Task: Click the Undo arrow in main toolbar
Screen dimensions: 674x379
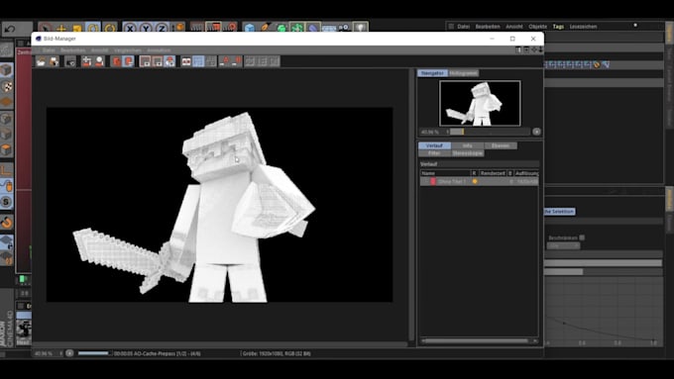Action: pos(10,29)
